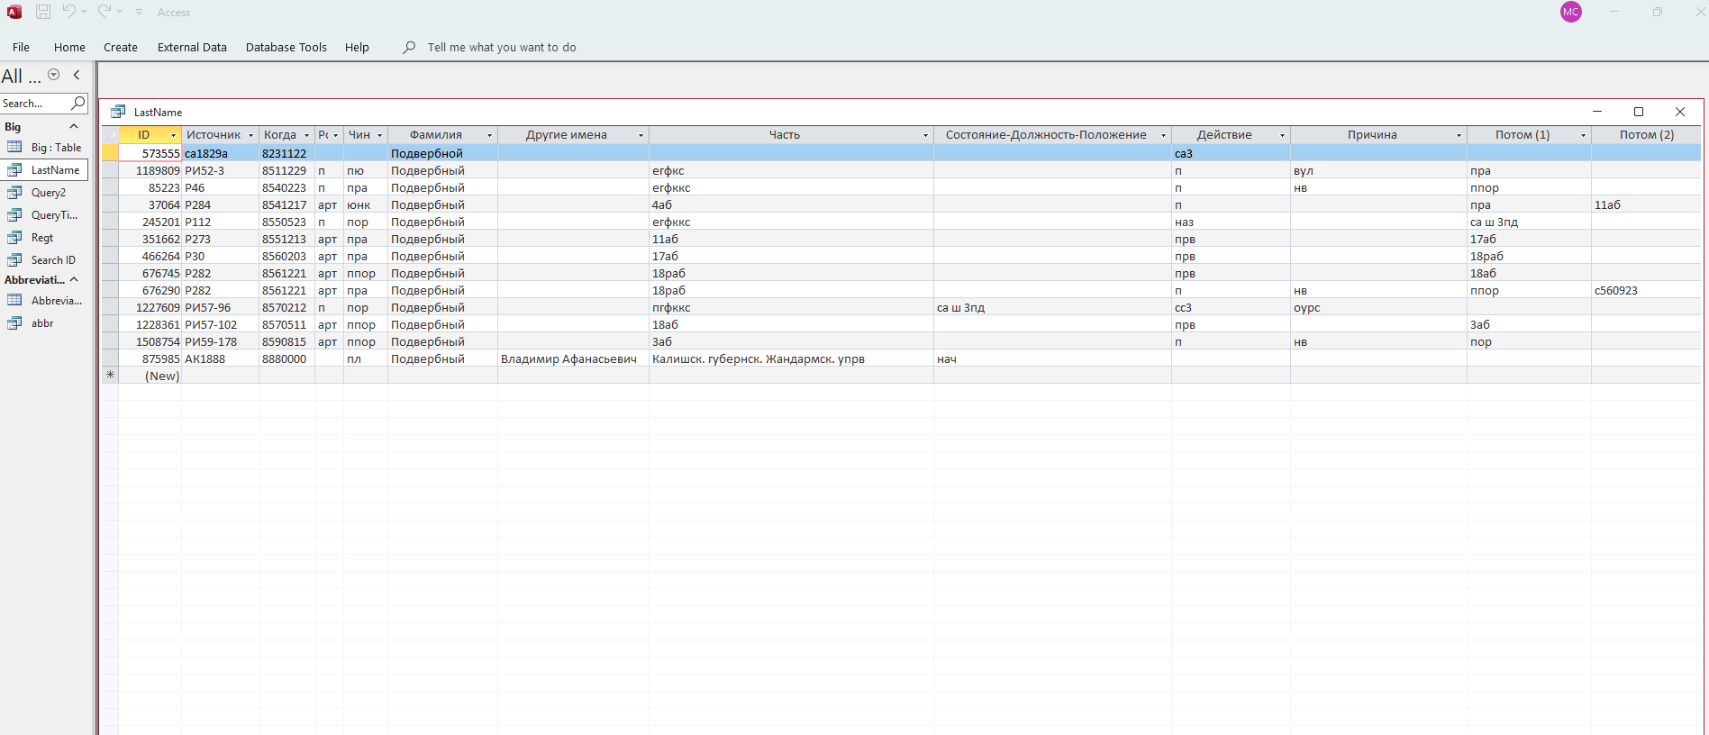Screen dimensions: 1709x735
Task: Click the Access application icon
Action: [x=14, y=12]
